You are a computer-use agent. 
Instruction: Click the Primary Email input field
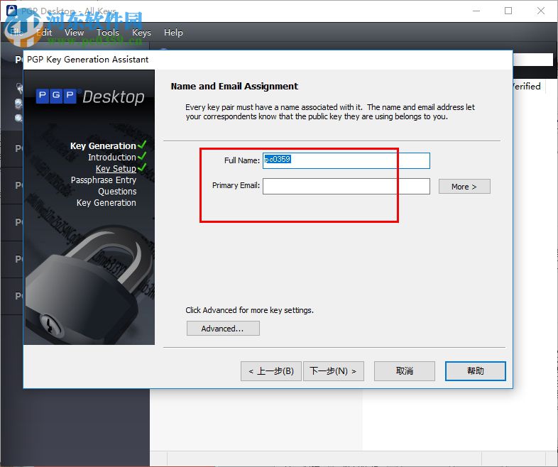click(346, 186)
